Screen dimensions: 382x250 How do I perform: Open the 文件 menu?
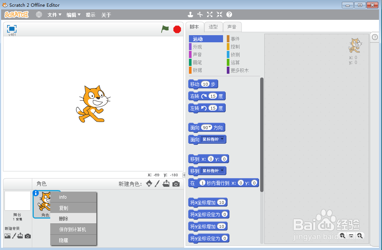coord(54,15)
